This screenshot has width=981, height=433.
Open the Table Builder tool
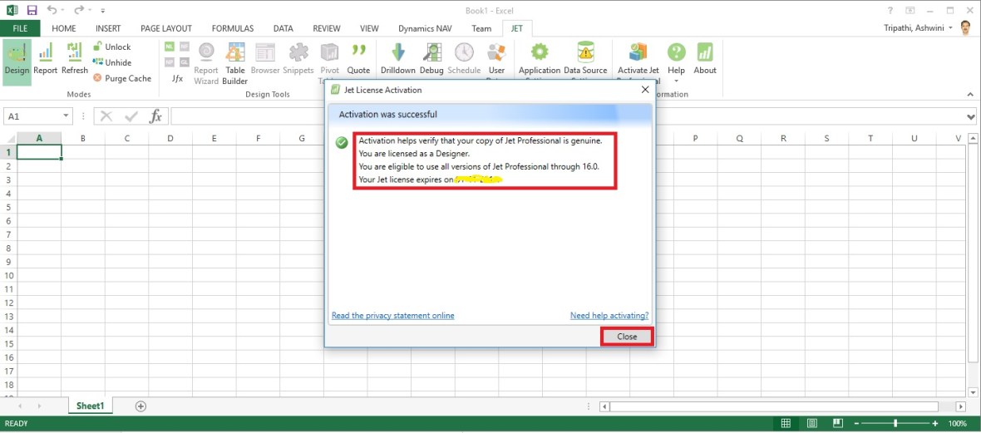pos(235,62)
